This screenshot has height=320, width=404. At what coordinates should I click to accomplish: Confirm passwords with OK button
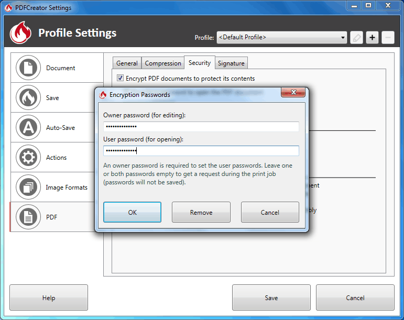click(132, 212)
